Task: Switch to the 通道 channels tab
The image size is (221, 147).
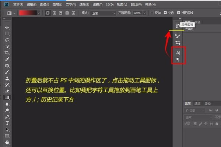Action: click(x=197, y=104)
